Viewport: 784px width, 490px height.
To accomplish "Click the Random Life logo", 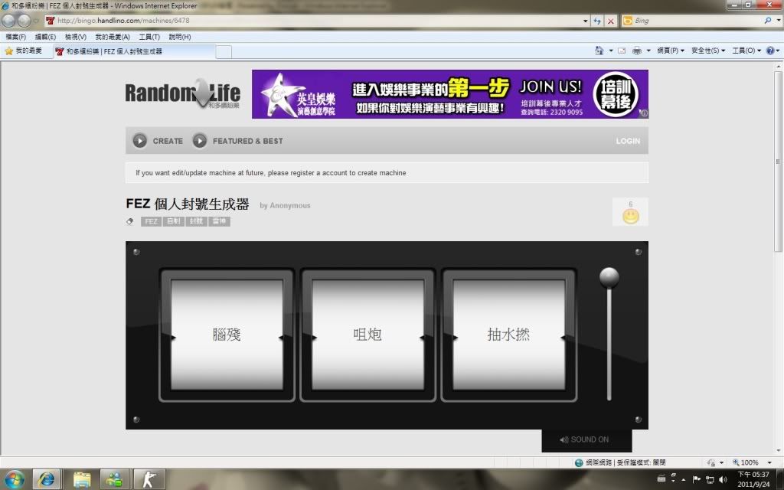I will (x=182, y=94).
